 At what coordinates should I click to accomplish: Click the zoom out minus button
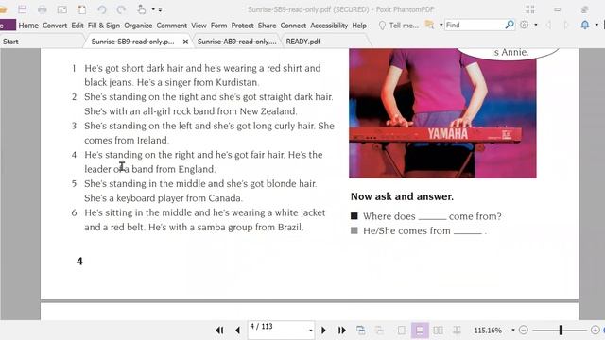[524, 330]
